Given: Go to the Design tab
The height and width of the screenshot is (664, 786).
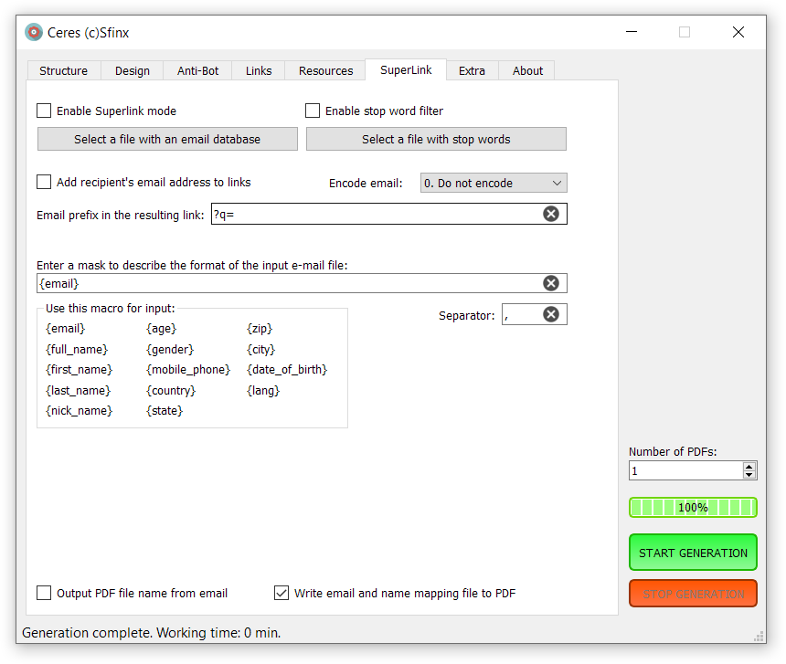Looking at the screenshot, I should coord(133,70).
